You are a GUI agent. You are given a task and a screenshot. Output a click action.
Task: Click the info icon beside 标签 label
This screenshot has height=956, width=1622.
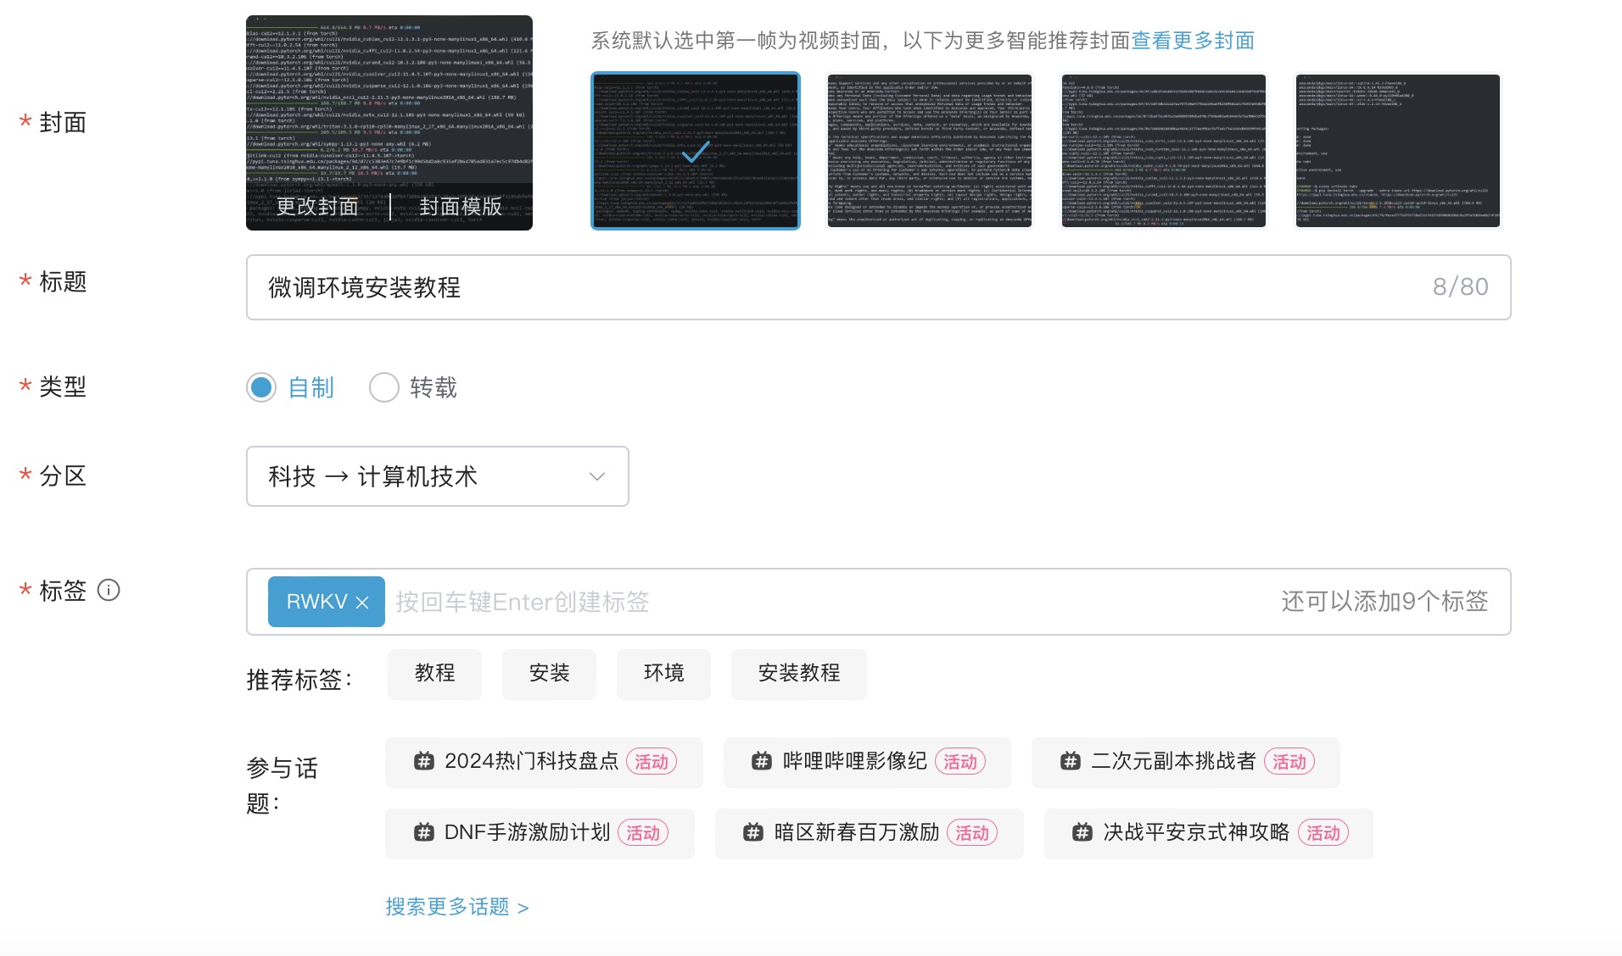109,590
